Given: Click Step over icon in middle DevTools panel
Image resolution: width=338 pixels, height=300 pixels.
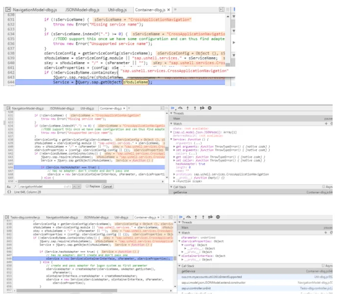Looking at the screenshot, I should click(180, 108).
